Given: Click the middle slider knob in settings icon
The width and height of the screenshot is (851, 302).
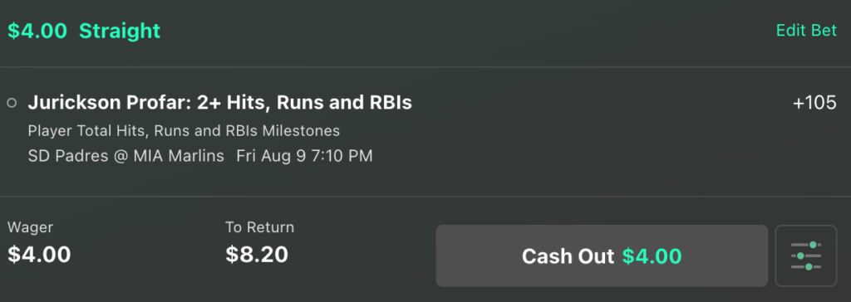Looking at the screenshot, I should (x=800, y=256).
